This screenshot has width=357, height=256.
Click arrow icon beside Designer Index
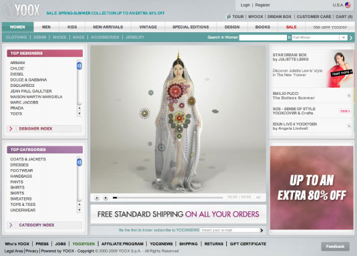coord(11,128)
